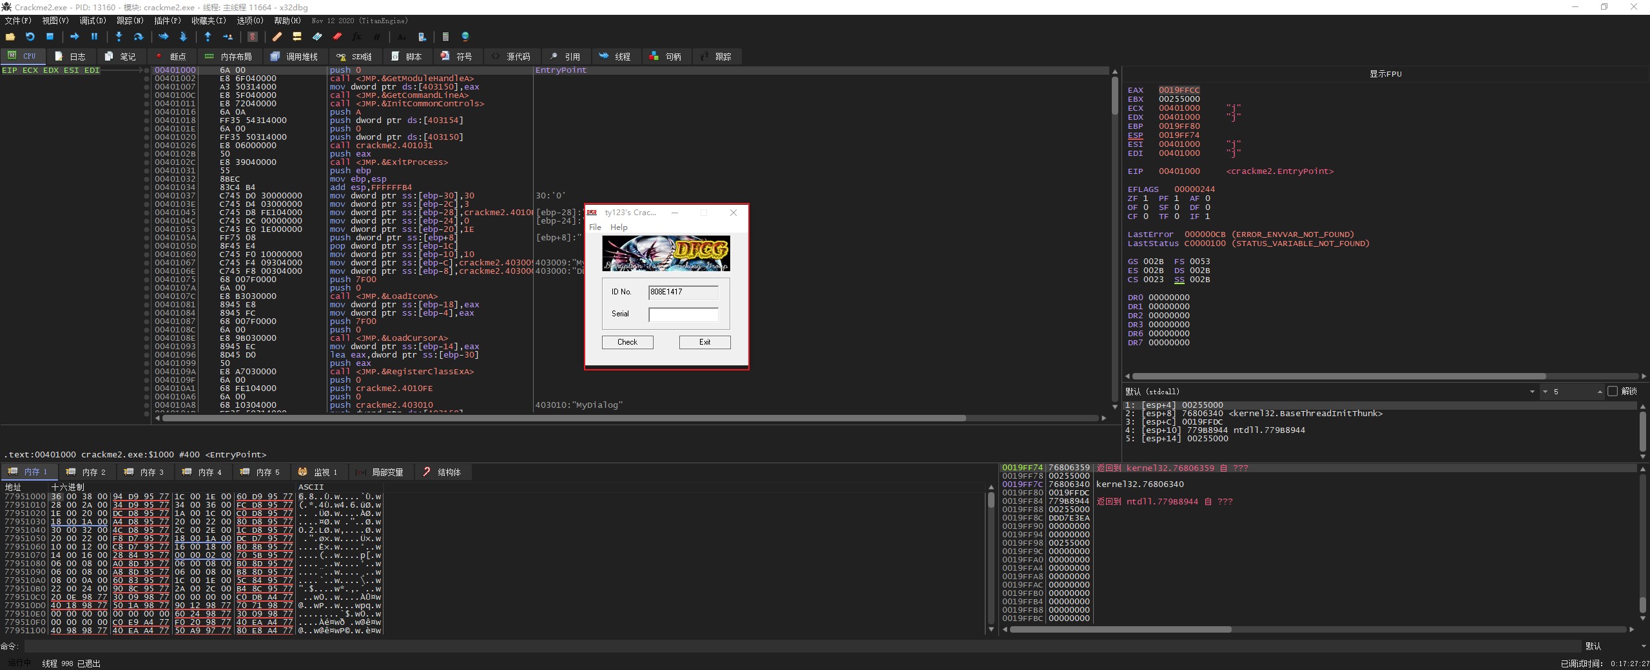Viewport: 1650px width, 670px height.
Task: Expand the 默认 (stdcall) calling convention dropdown
Action: coord(1532,392)
